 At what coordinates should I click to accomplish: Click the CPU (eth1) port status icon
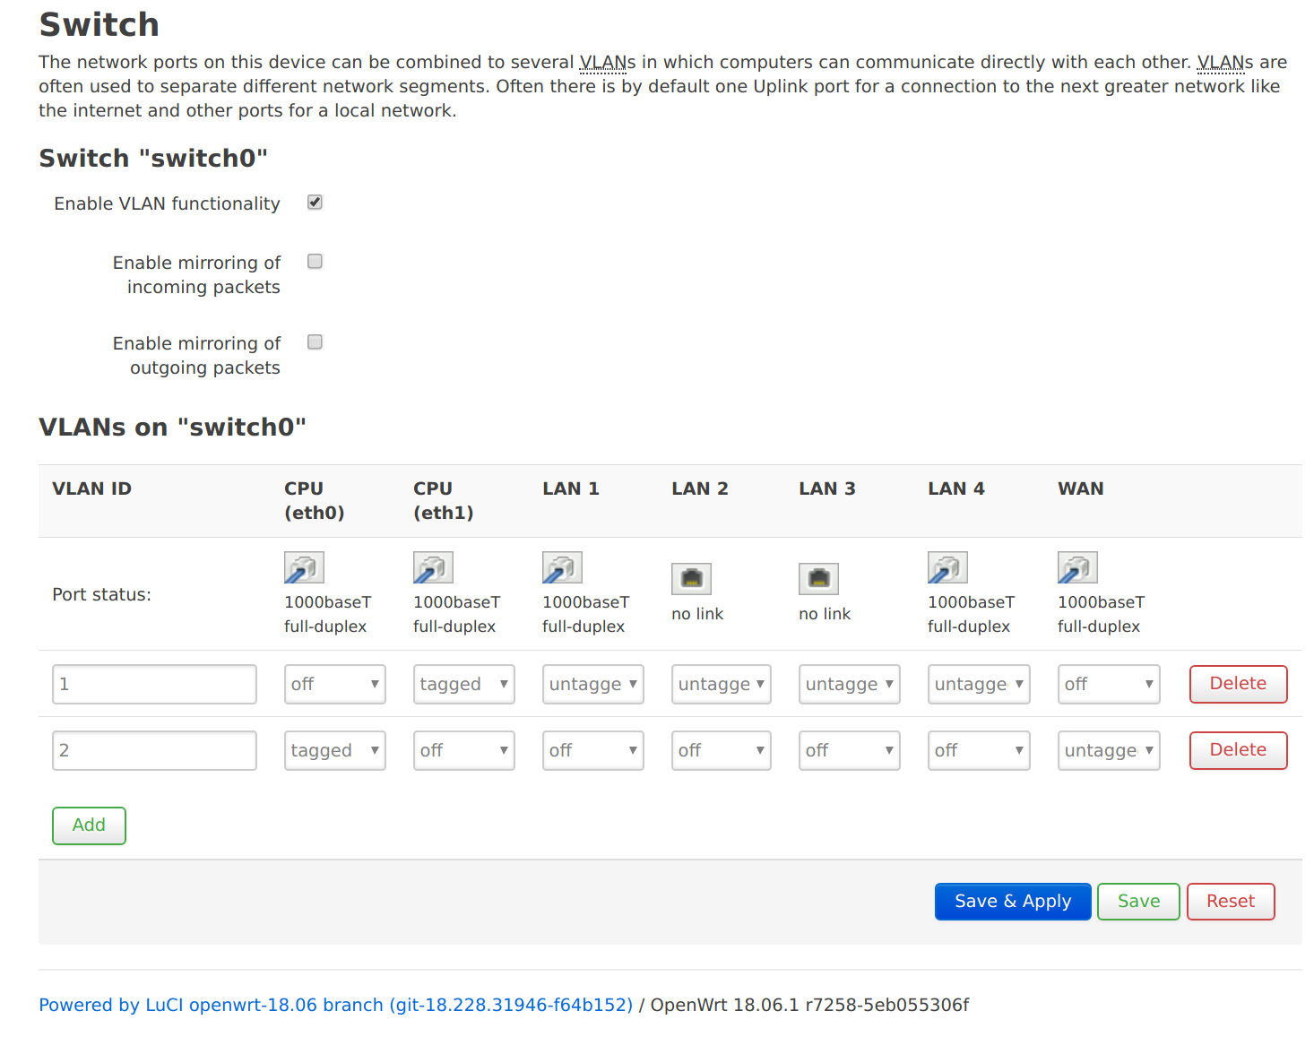click(433, 567)
